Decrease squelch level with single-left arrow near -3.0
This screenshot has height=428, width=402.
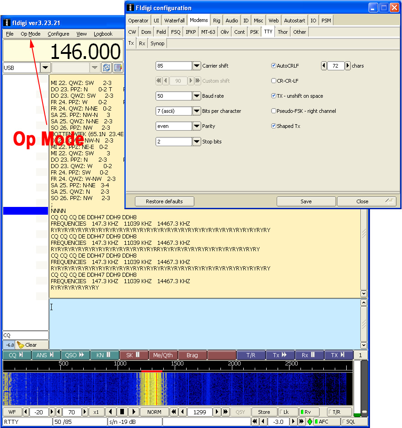pyautogui.click(x=263, y=422)
